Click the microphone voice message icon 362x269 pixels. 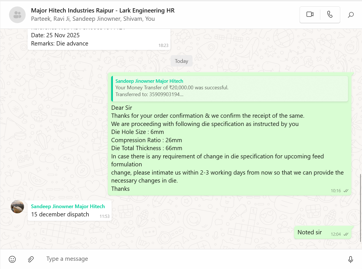coord(351,259)
